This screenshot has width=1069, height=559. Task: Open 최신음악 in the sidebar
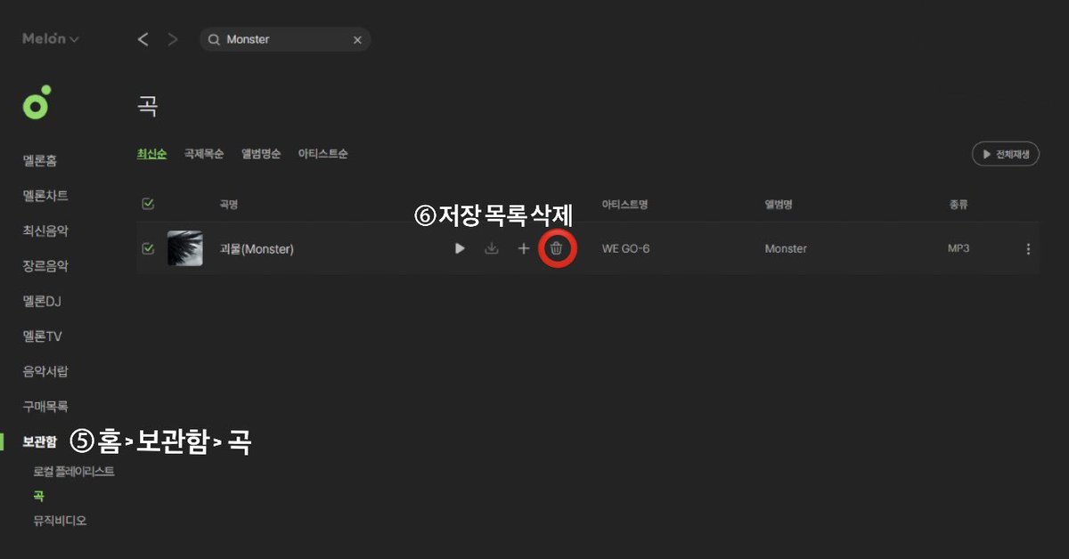45,231
